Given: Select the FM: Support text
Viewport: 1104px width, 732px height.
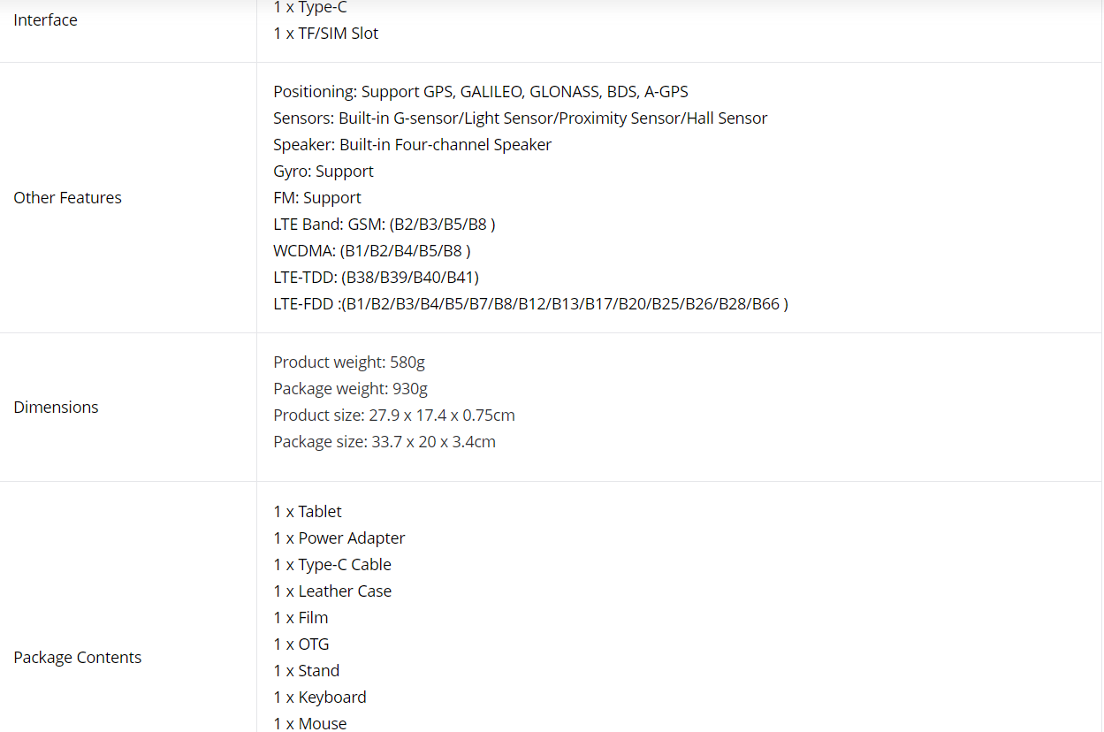Looking at the screenshot, I should 317,198.
